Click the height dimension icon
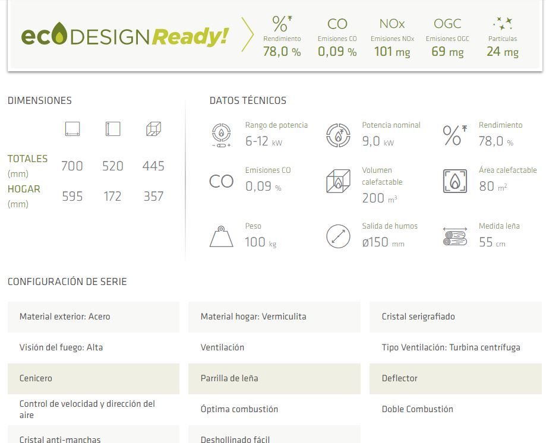This screenshot has height=443, width=546. click(x=113, y=129)
